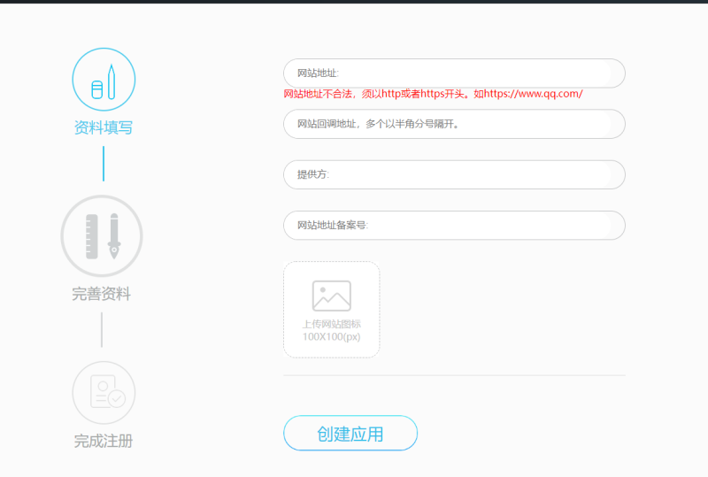Click the image placeholder icon in upload box

point(332,296)
